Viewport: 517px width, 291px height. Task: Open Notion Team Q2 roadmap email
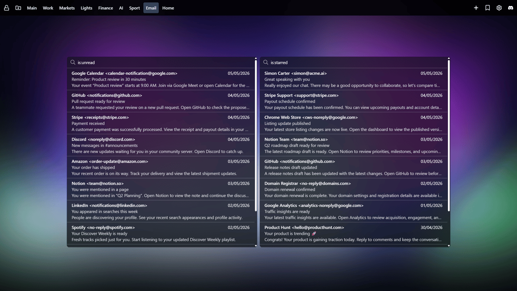354,145
